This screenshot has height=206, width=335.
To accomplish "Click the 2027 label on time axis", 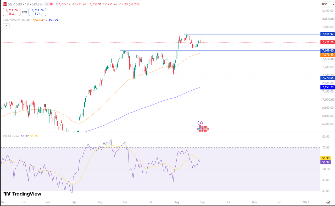I will pos(305,202).
